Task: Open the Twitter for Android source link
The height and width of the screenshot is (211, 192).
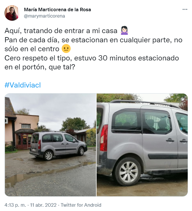Action: 81,205
